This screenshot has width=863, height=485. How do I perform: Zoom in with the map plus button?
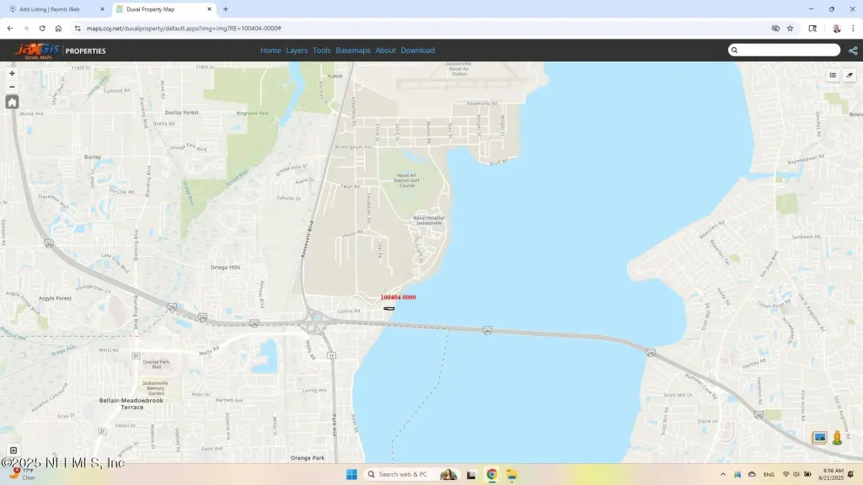(12, 73)
